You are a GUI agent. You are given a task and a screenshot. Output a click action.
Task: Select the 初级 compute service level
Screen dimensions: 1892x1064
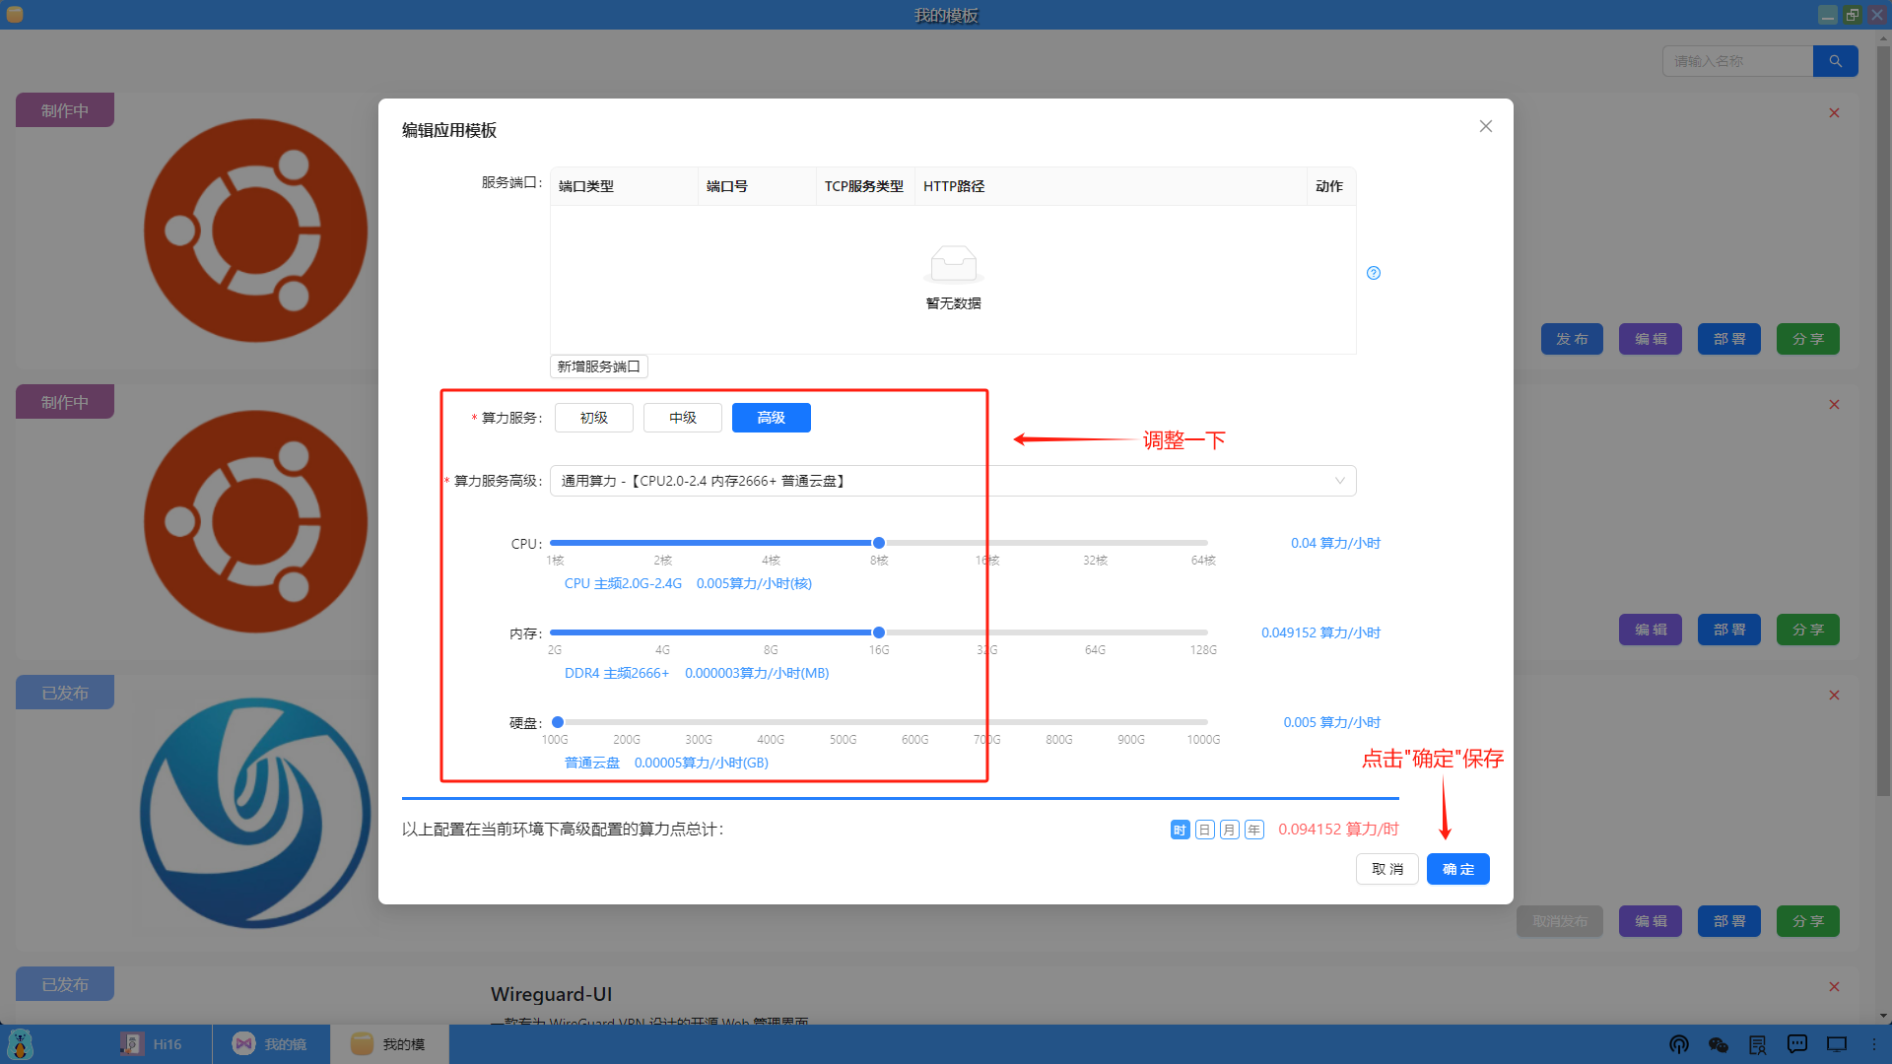tap(593, 418)
